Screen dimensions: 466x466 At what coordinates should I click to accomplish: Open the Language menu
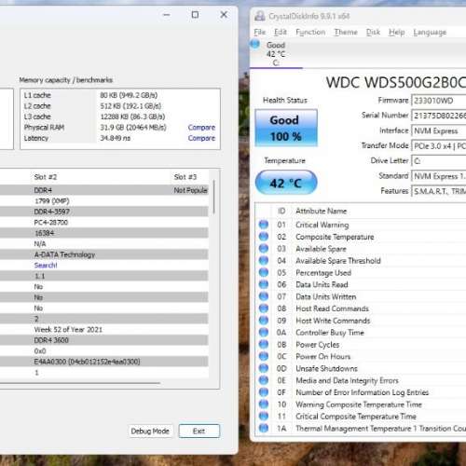pyautogui.click(x=430, y=33)
